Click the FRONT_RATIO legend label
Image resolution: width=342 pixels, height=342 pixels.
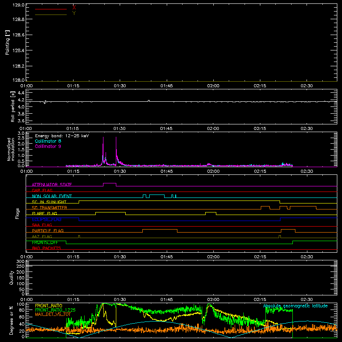(49, 306)
